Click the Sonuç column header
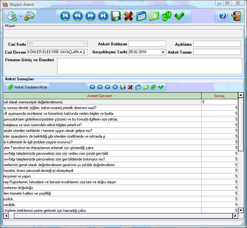The width and height of the screenshot is (247, 228). [x=220, y=96]
